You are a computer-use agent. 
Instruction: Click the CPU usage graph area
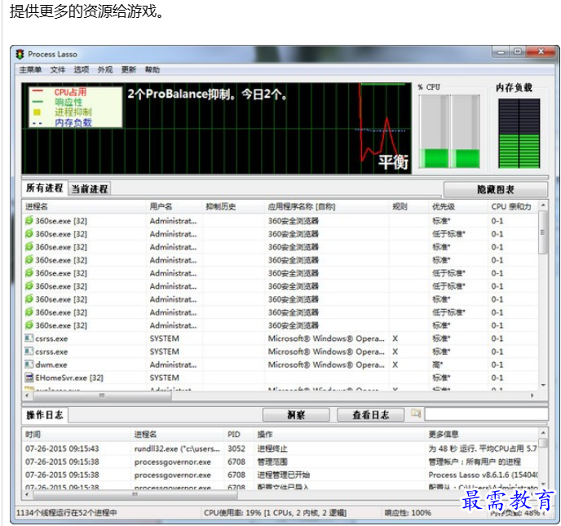click(x=216, y=129)
